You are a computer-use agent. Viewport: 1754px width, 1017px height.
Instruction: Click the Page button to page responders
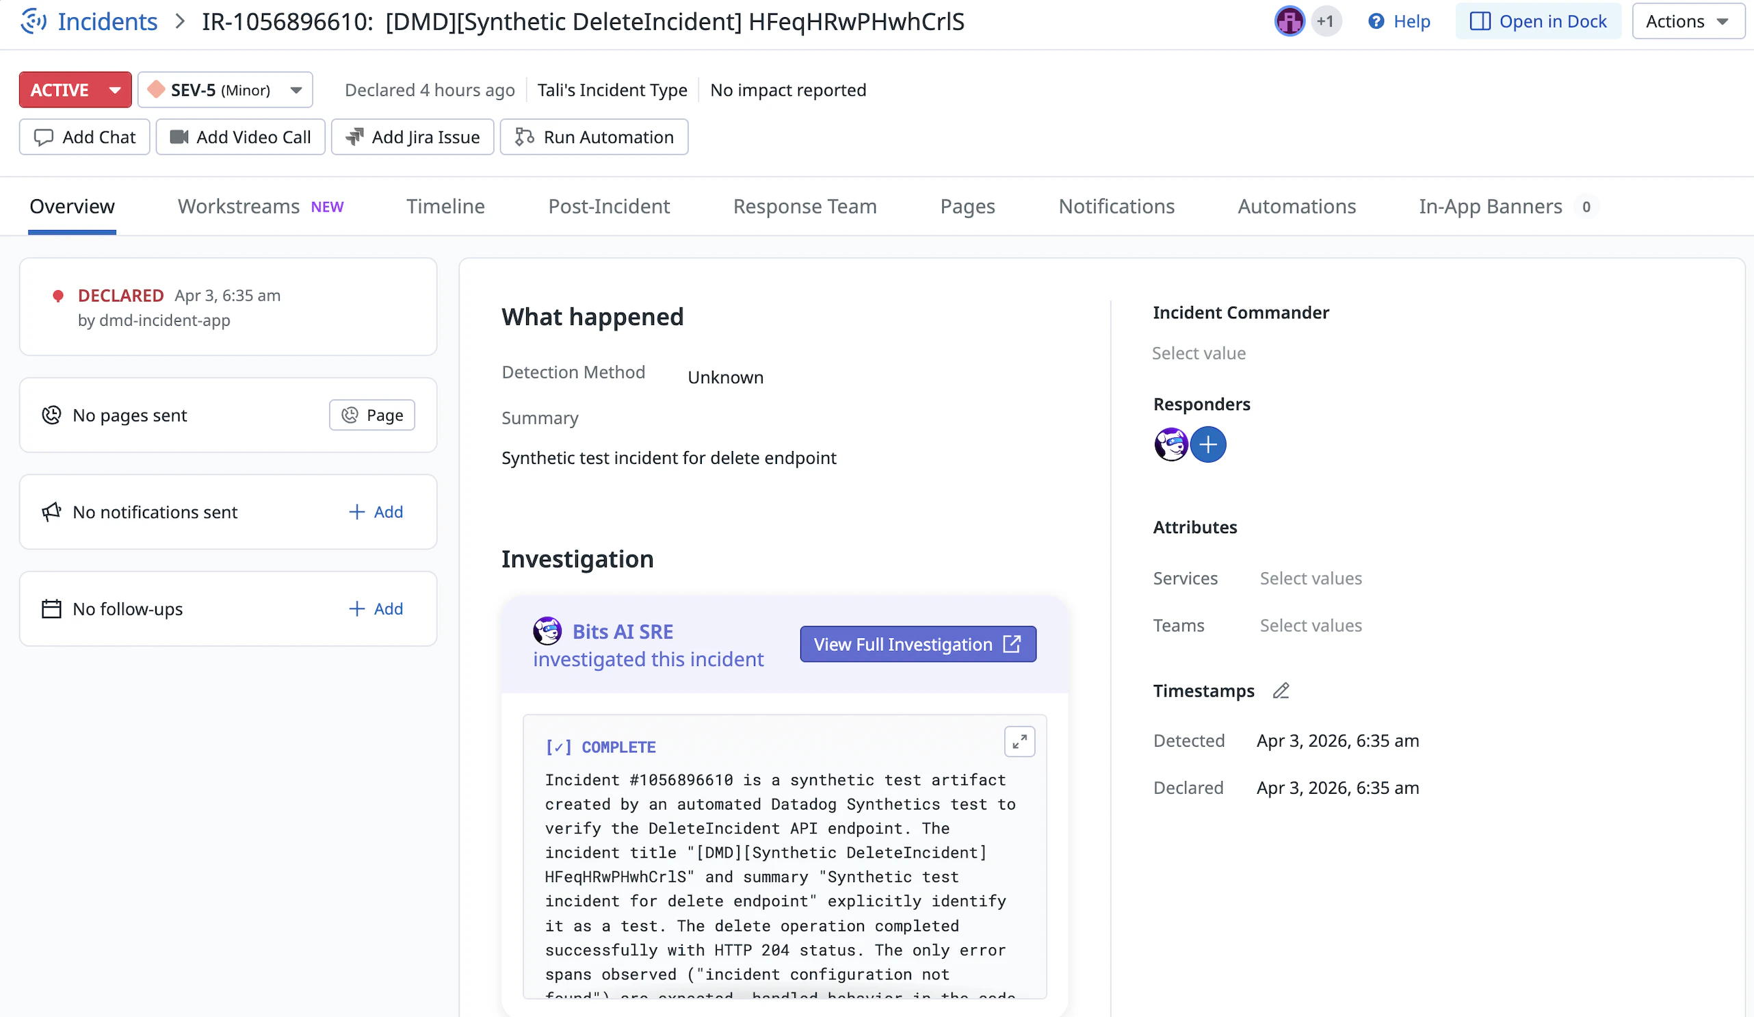[x=372, y=415]
